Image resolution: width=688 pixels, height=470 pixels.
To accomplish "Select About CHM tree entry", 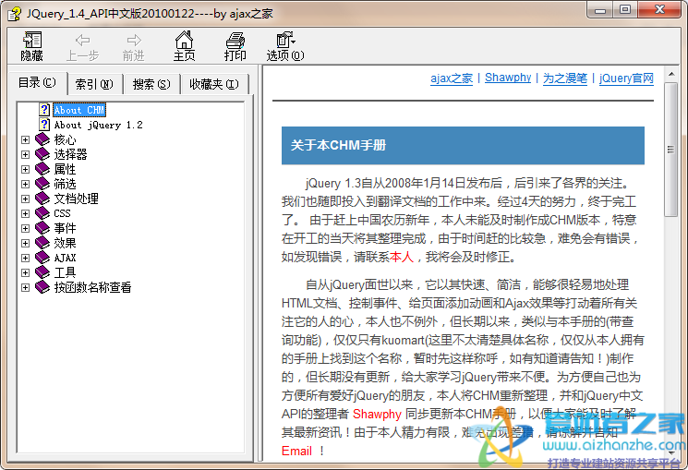I will pyautogui.click(x=79, y=110).
